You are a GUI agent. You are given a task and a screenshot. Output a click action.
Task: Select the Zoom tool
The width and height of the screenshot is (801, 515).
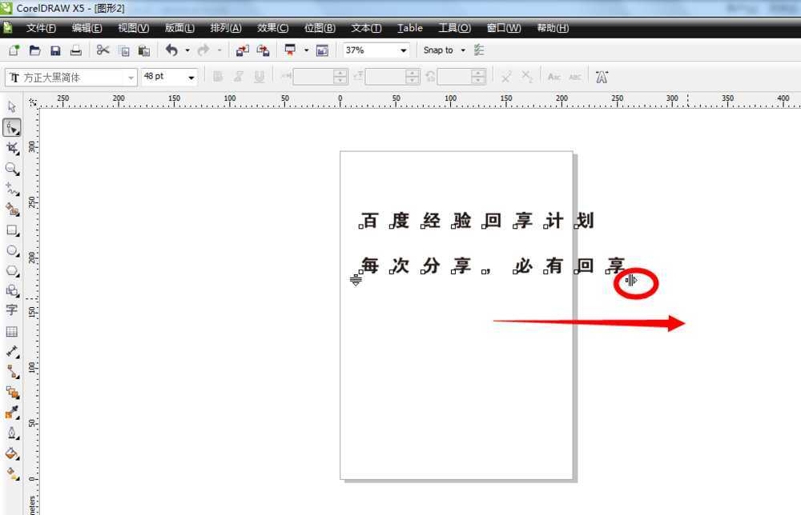pyautogui.click(x=11, y=169)
